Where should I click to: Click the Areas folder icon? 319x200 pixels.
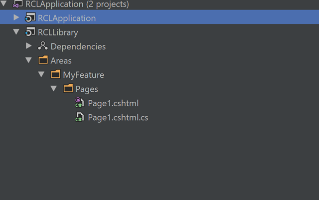(x=43, y=60)
